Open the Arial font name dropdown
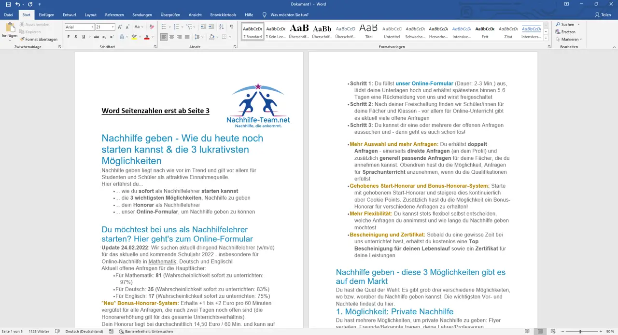This screenshot has height=335, width=618. click(x=92, y=27)
